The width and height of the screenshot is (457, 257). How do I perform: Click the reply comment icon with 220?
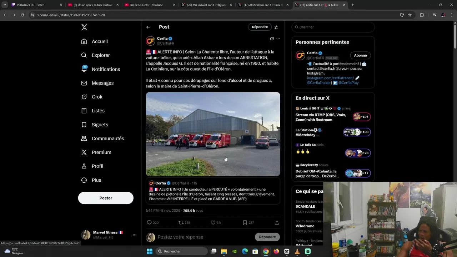tap(153, 222)
